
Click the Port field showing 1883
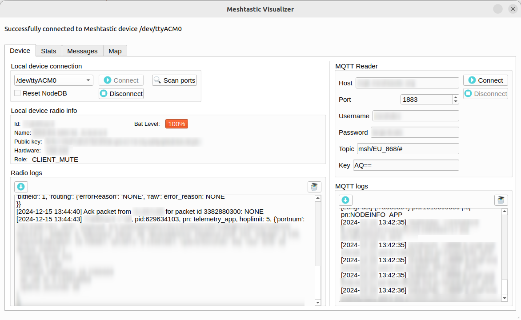click(x=427, y=100)
